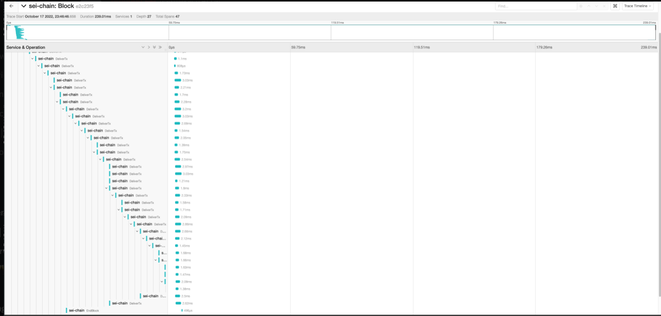Click the 2.86ms span bar in timeline

178,224
